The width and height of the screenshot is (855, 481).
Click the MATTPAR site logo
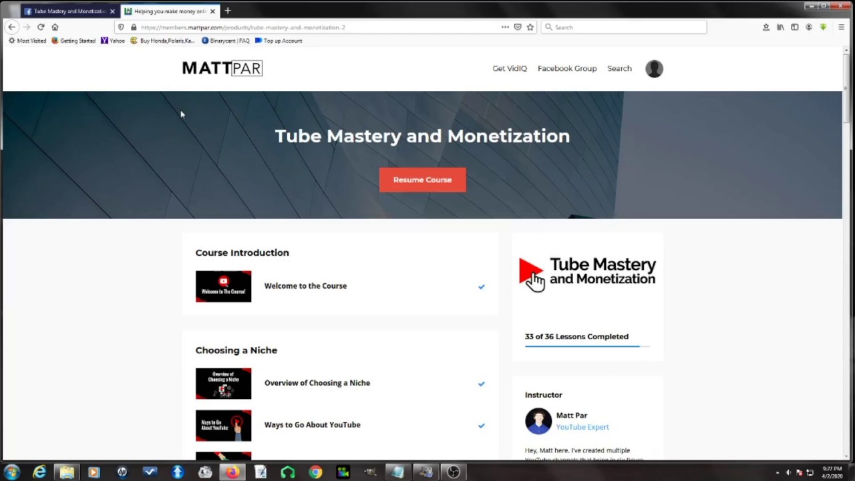(222, 68)
